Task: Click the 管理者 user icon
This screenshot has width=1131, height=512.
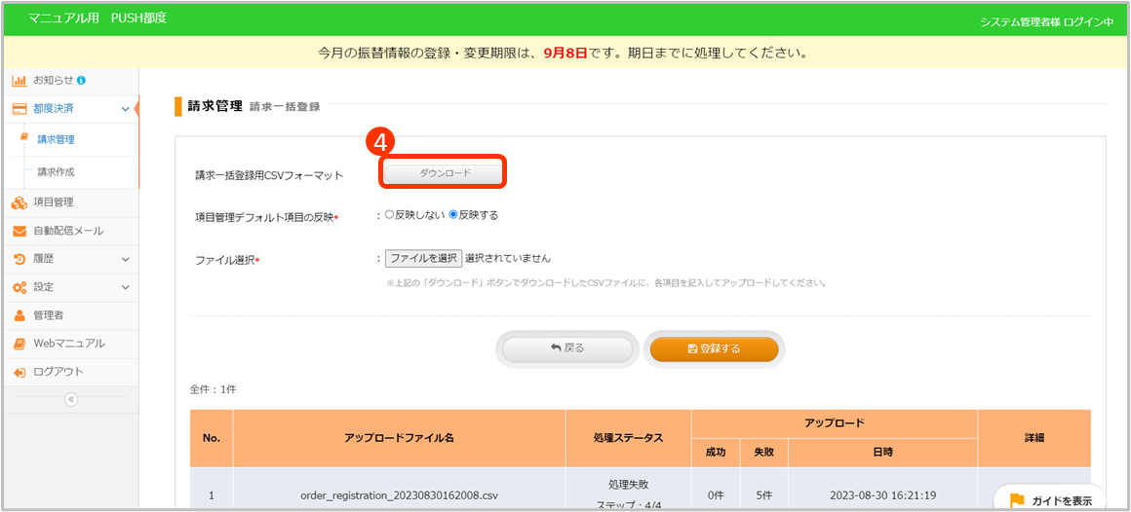Action: [x=19, y=315]
